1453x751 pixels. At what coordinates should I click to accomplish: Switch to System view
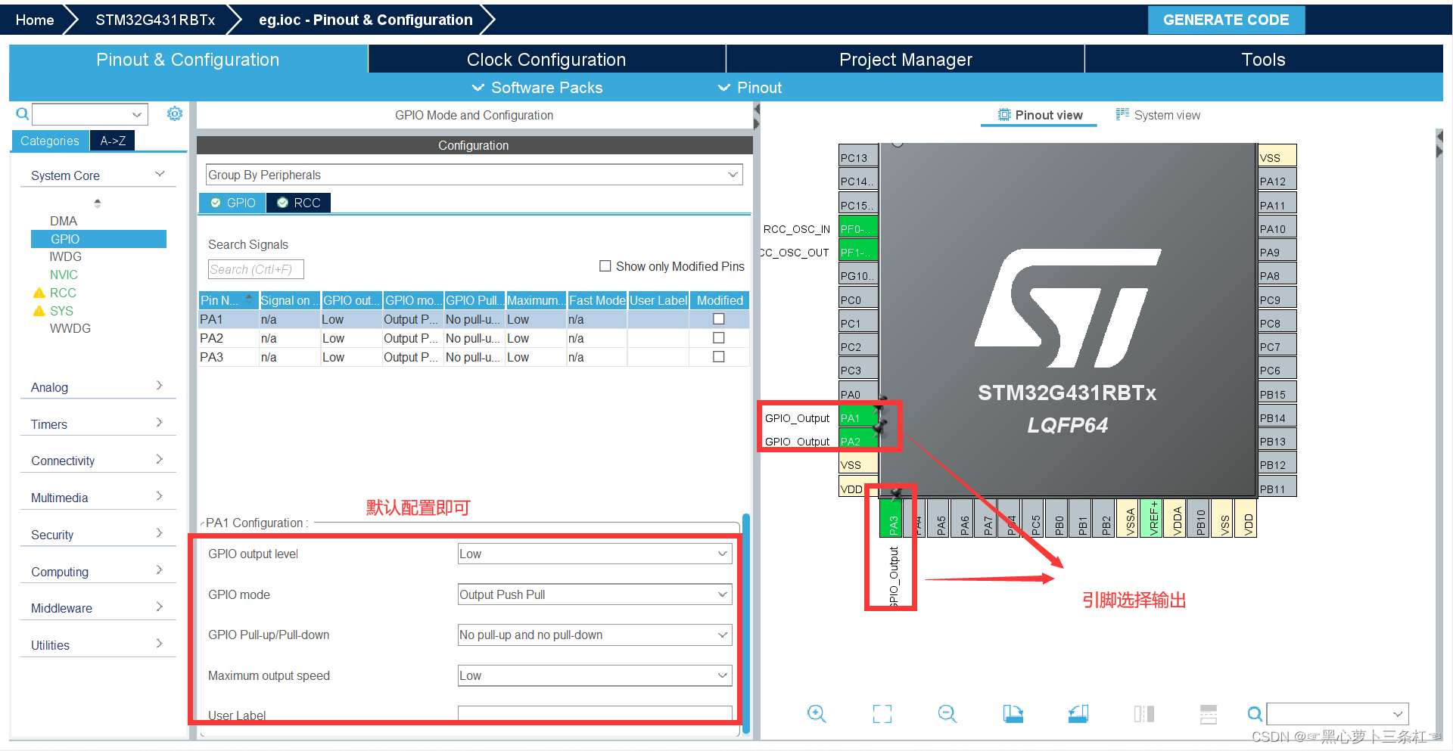pyautogui.click(x=1158, y=115)
